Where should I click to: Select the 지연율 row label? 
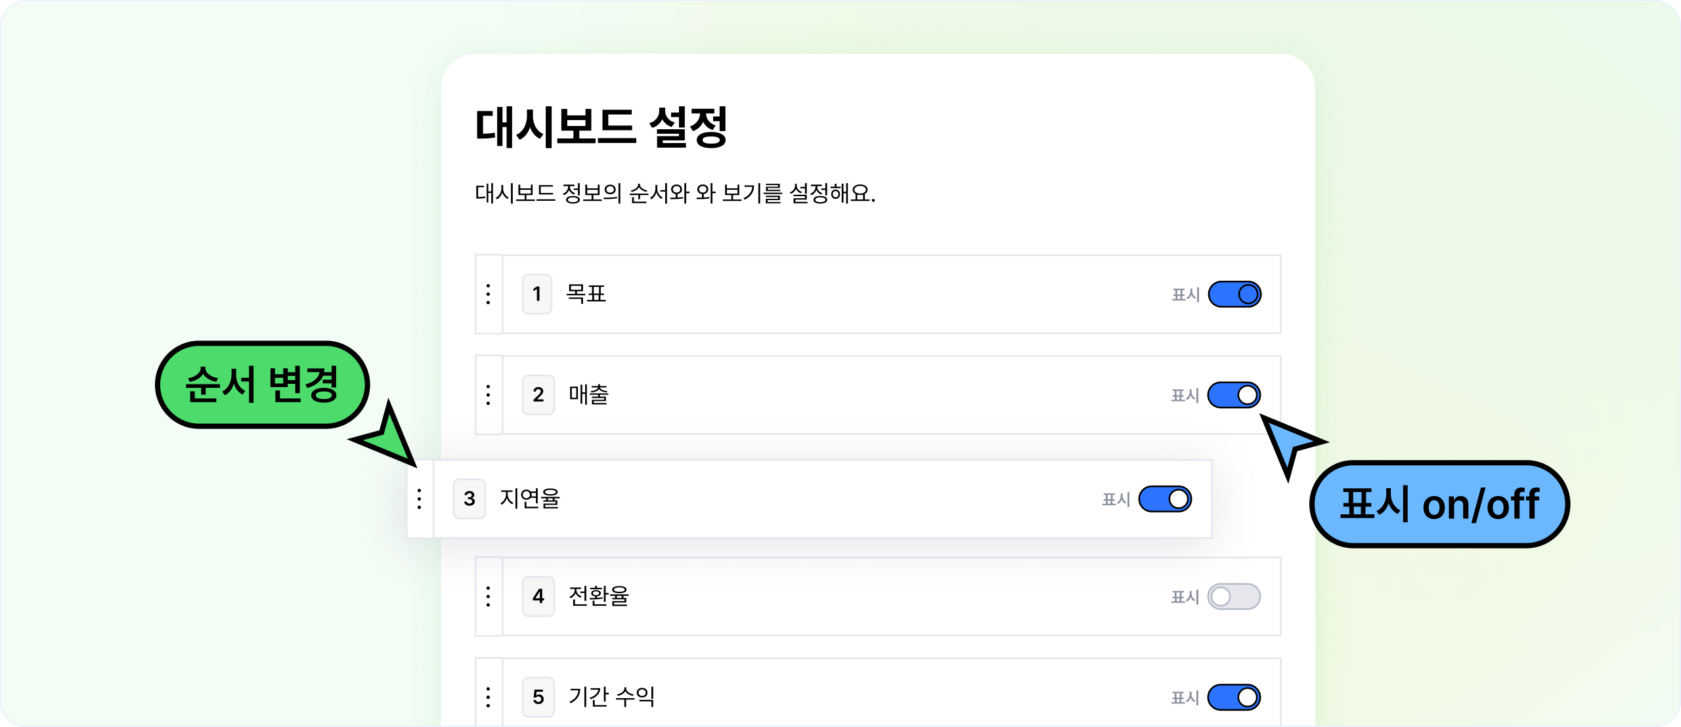pos(529,499)
